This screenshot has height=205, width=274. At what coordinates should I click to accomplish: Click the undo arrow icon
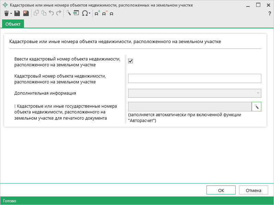[51, 13]
